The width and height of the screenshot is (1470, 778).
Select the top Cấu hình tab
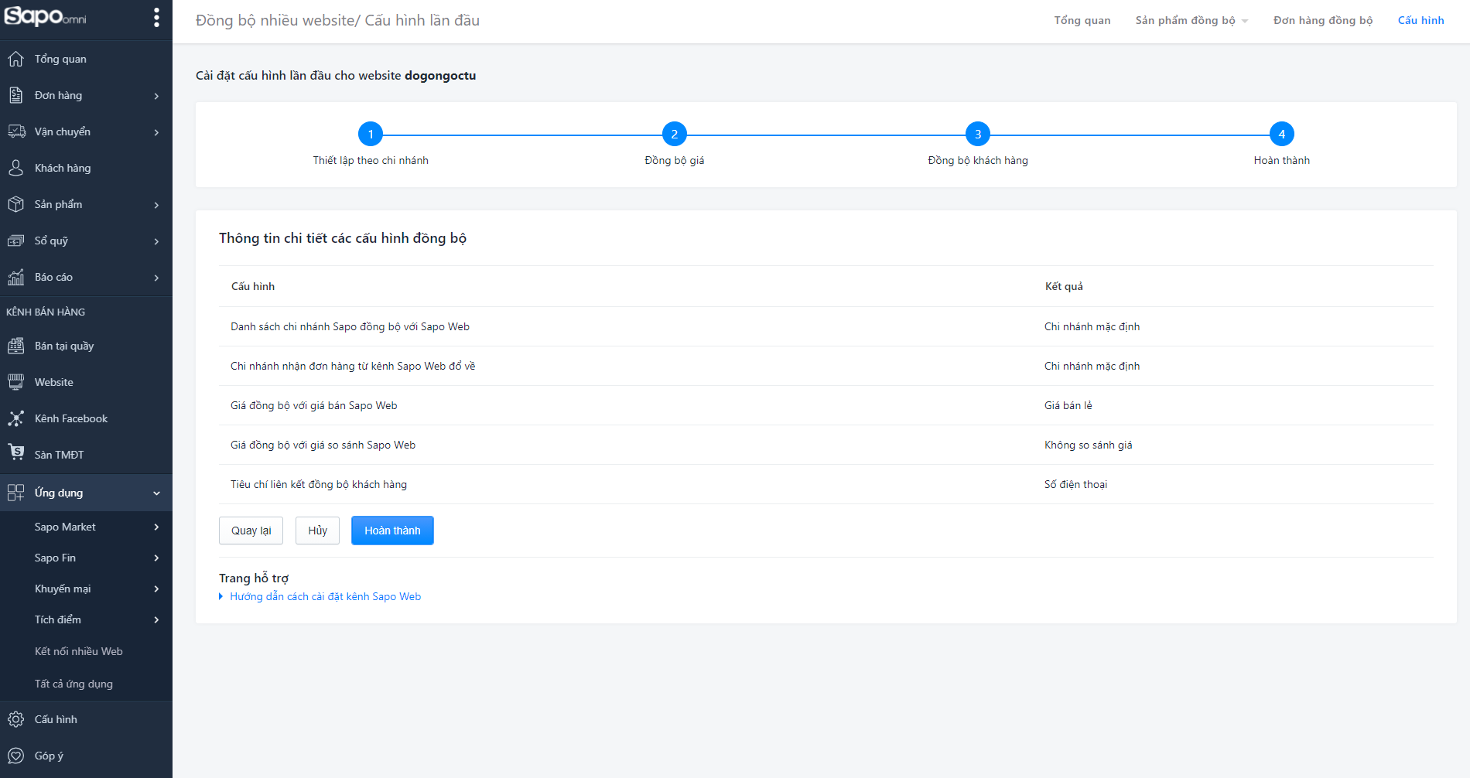pyautogui.click(x=1420, y=20)
